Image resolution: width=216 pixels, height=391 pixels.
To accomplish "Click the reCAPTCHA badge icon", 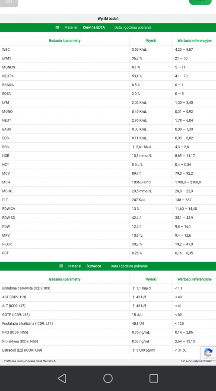I will click(x=208, y=353).
